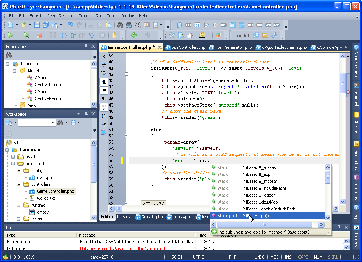Click the Save file floppy disk icon
Screen dimensions: 362x262
[x=37, y=25]
